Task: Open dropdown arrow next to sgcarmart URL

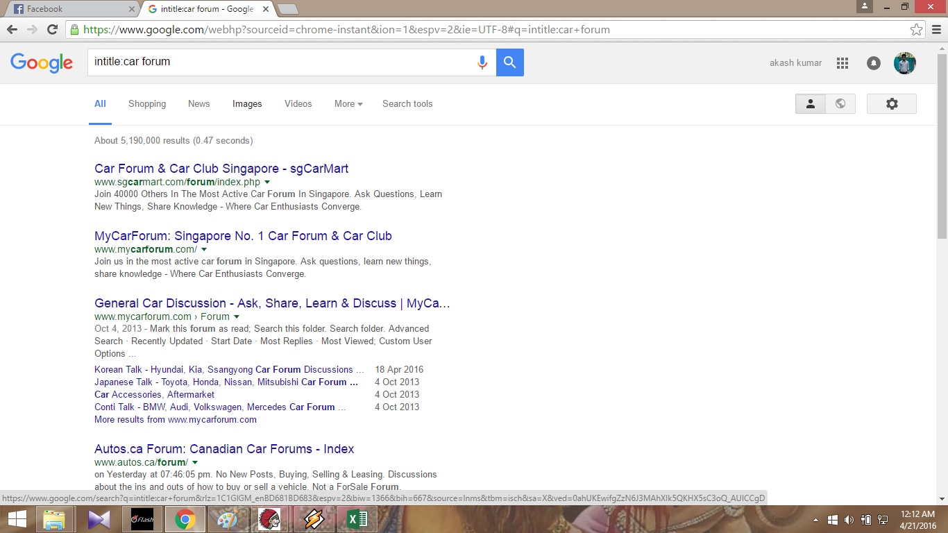Action: click(267, 182)
